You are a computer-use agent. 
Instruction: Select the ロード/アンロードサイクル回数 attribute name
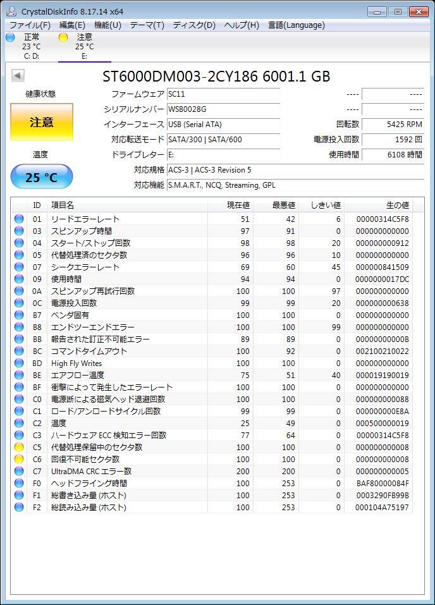point(106,412)
